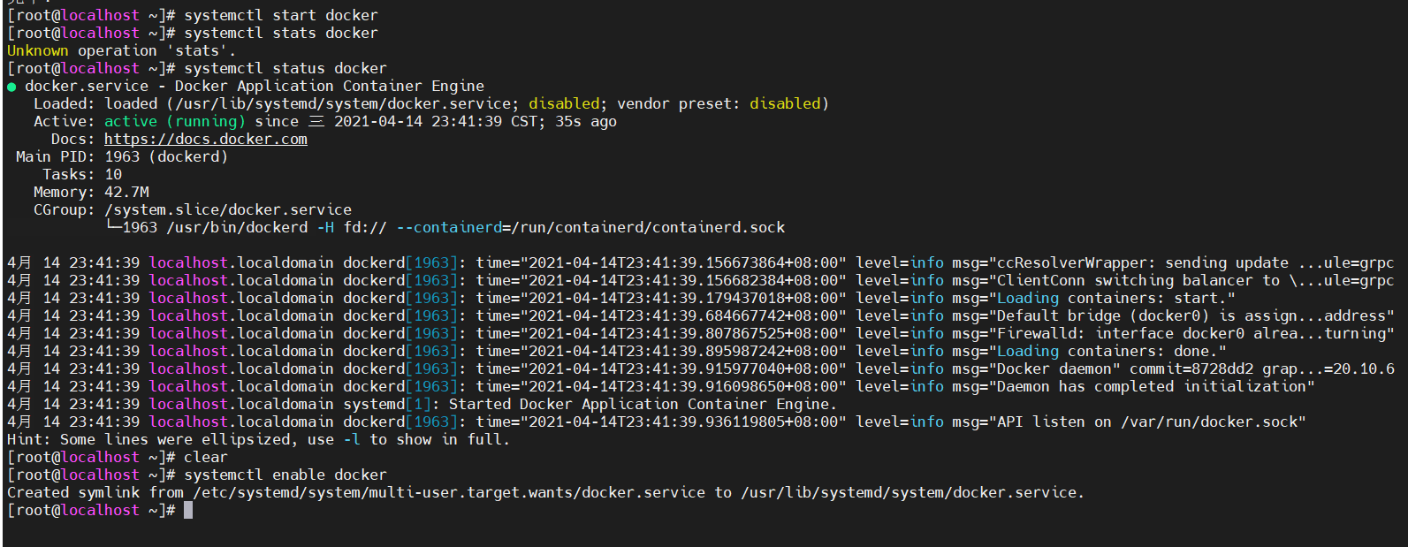Select the 'systemctl enable docker' command
This screenshot has width=1408, height=547.
[x=285, y=475]
